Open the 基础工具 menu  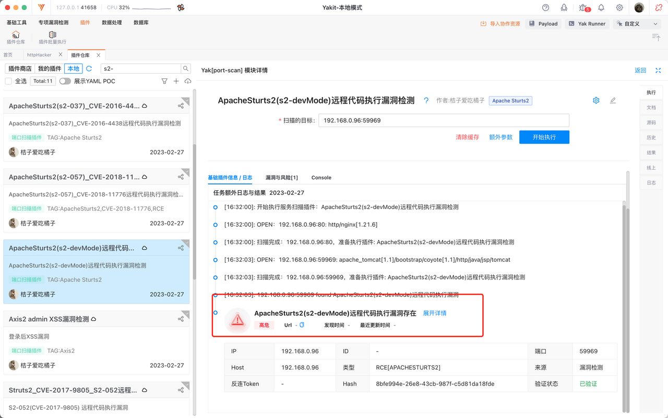tap(17, 22)
